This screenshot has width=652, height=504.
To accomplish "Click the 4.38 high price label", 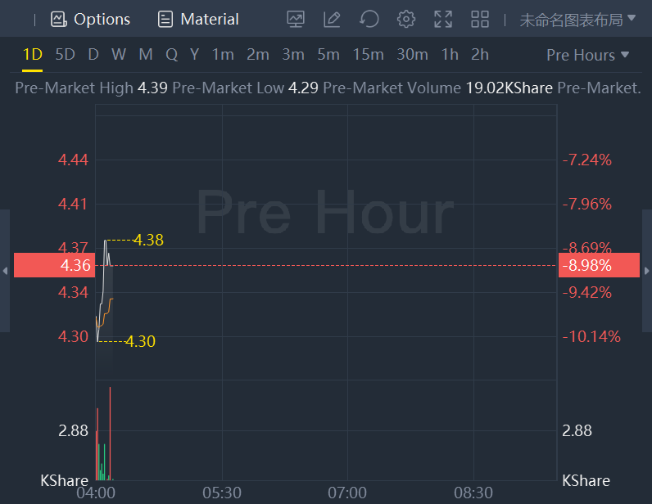I will tap(148, 240).
